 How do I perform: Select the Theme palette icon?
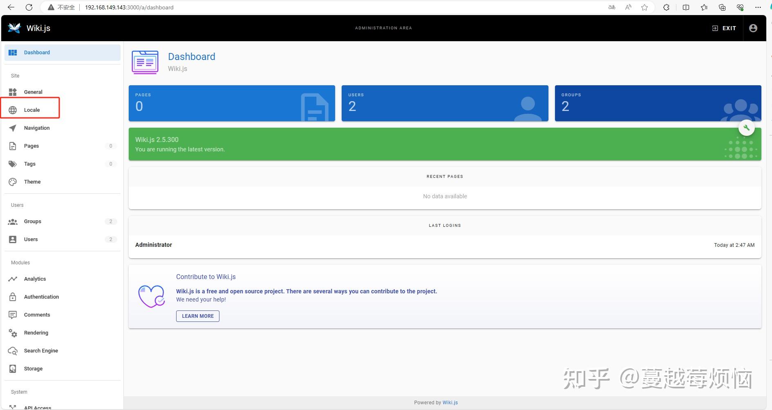[13, 182]
